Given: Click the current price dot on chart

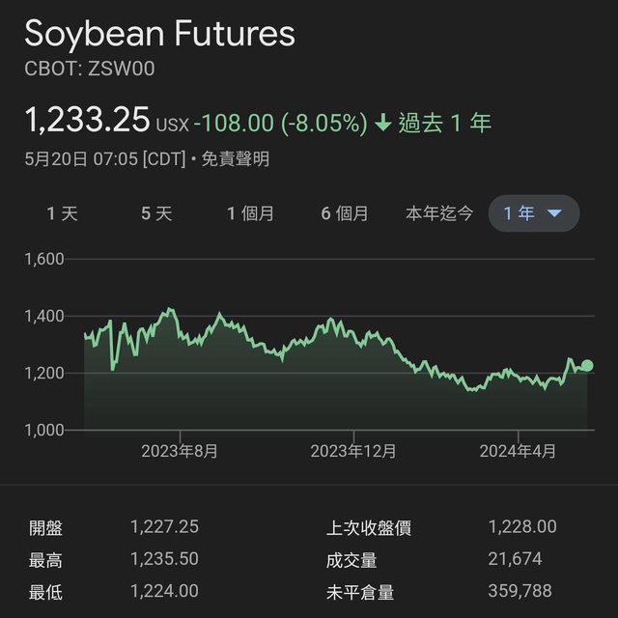Looking at the screenshot, I should (x=587, y=365).
